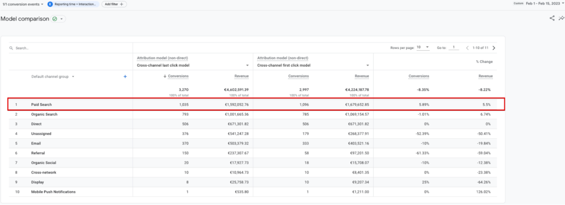Click the Direct row label
Viewport: 565px width, 205px height.
36,124
